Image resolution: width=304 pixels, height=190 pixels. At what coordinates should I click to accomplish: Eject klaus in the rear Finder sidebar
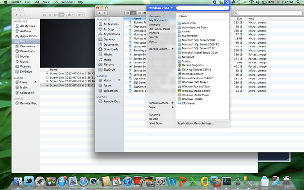tap(36, 82)
